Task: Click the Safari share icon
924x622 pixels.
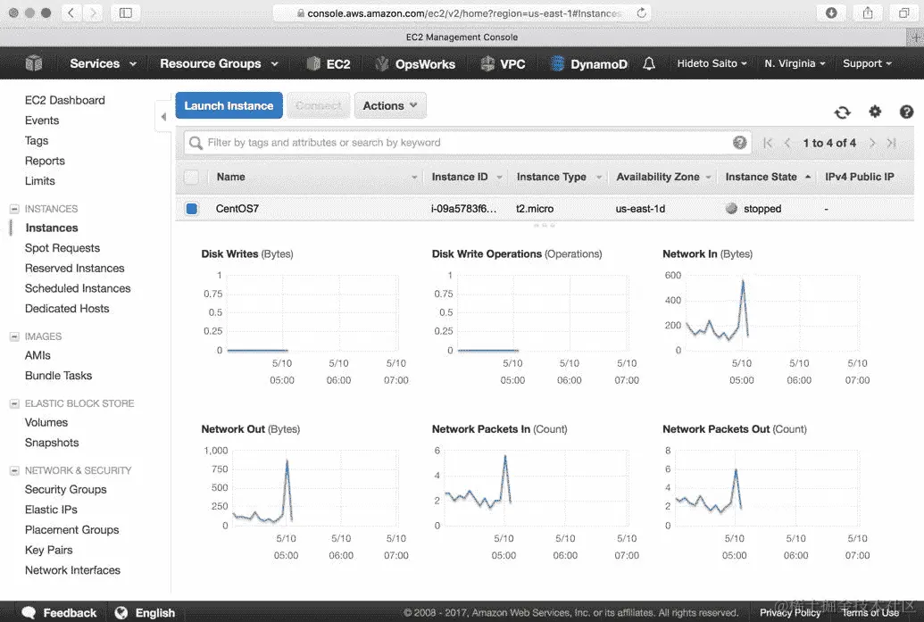Action: pos(868,12)
